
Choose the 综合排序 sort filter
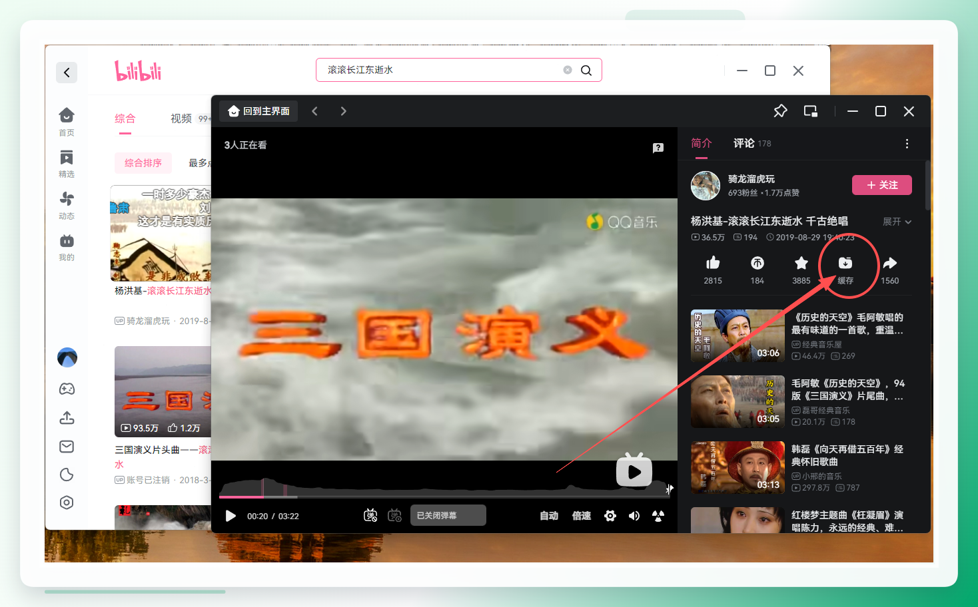(x=143, y=163)
